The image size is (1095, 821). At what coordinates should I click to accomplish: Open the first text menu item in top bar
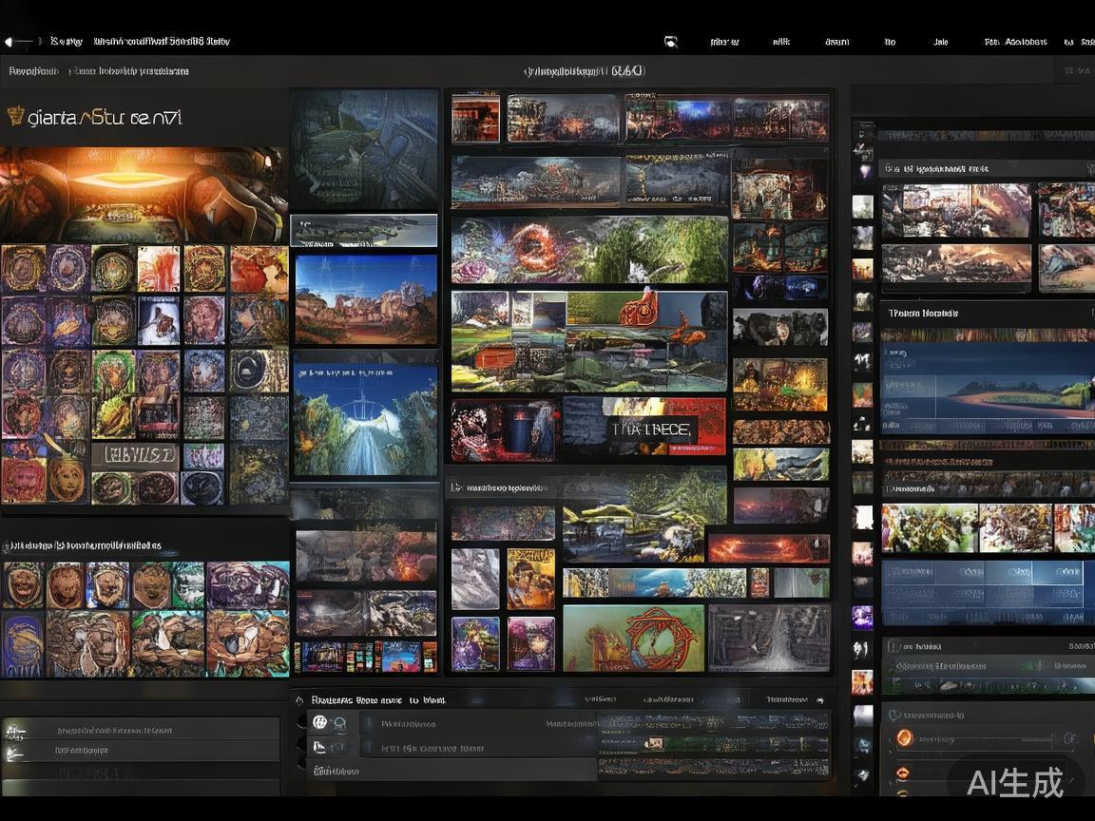[724, 42]
